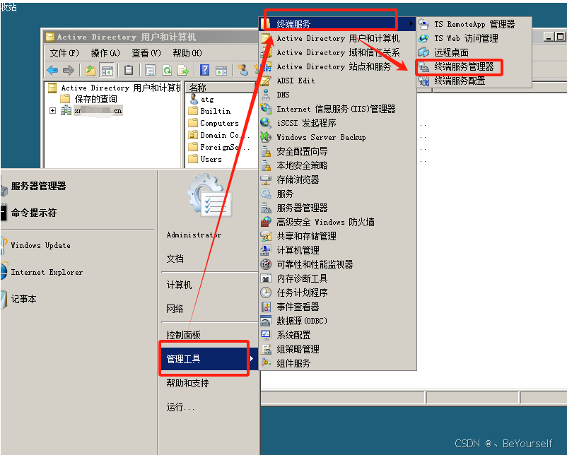Open Active Directory 站点和服务

334,66
